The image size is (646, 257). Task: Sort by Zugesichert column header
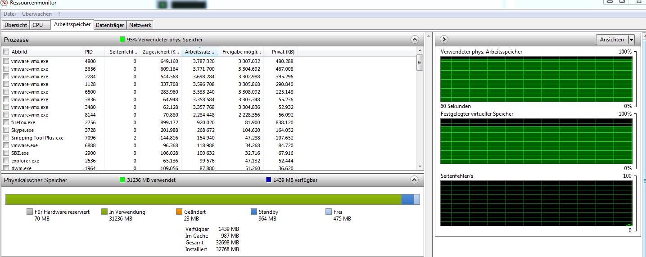(x=161, y=52)
